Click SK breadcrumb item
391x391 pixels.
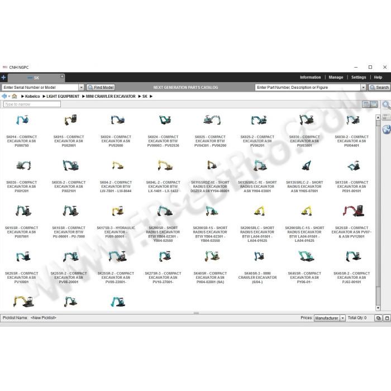(x=145, y=96)
